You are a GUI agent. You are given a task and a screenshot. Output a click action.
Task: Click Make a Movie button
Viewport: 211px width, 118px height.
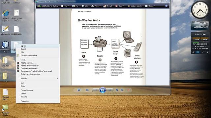[x=135, y=6]
